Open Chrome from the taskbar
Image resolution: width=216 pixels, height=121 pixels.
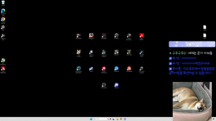click(x=121, y=119)
